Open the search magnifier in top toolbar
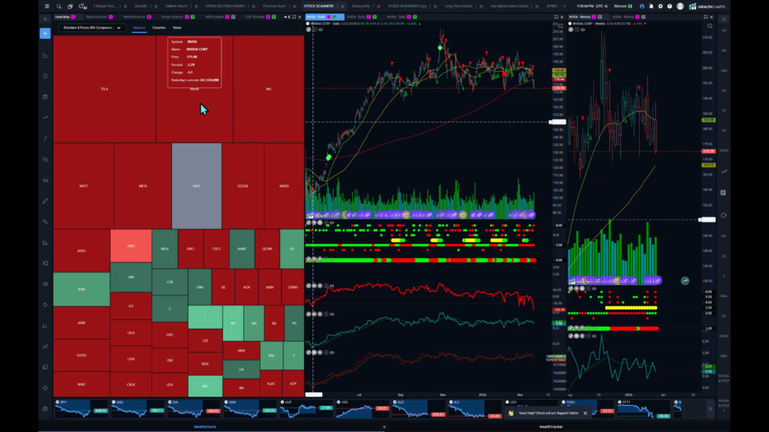 click(x=59, y=6)
